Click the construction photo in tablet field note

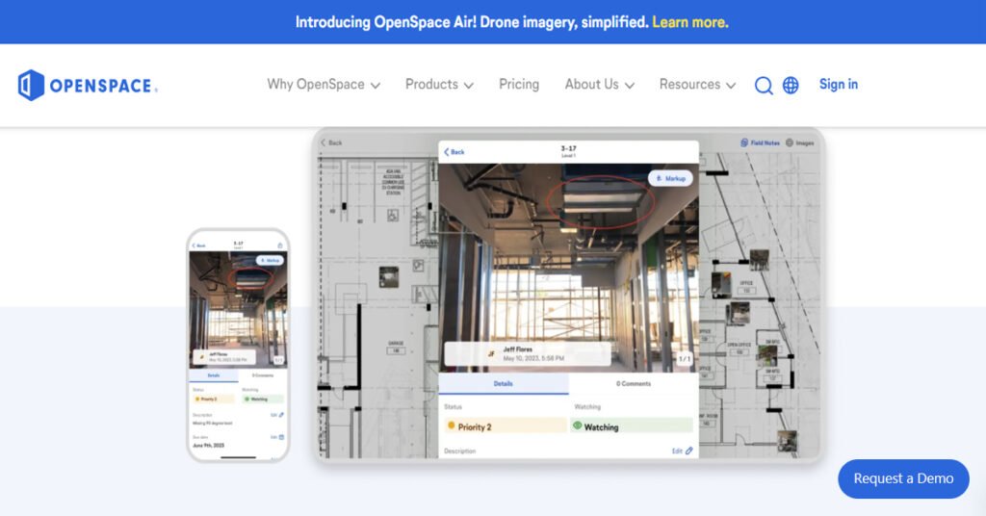(x=568, y=269)
